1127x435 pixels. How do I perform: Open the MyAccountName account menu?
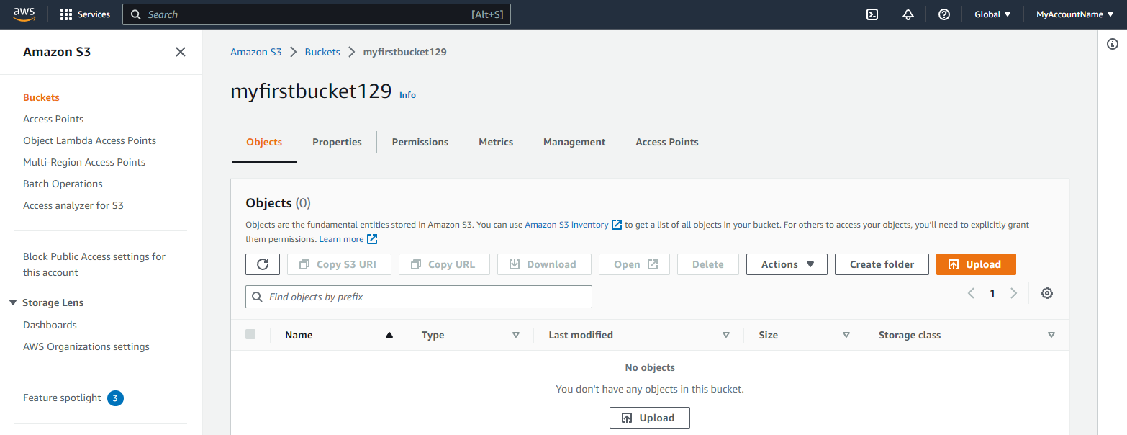[1074, 14]
